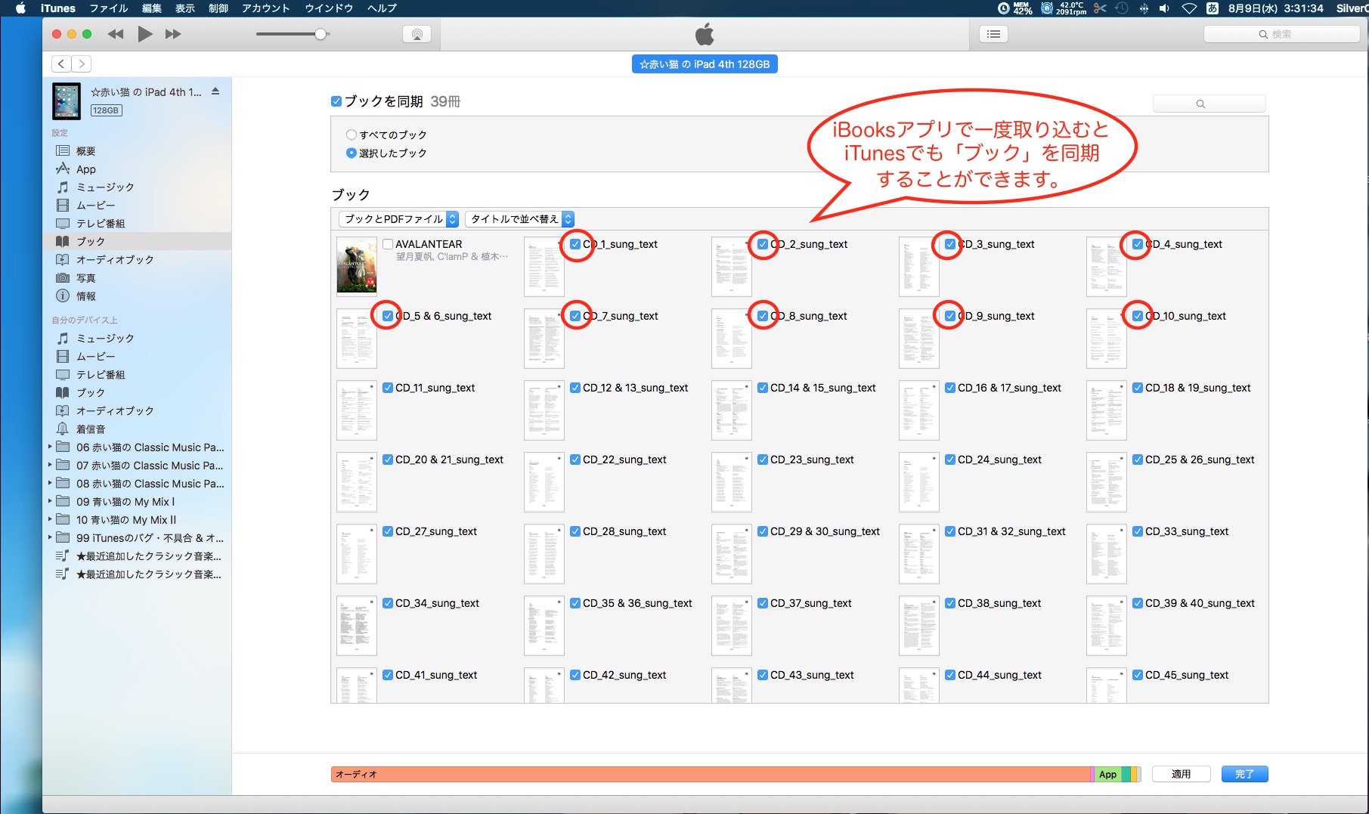Click the ☆赤い猫 の iPad 4th 128GB device button
The image size is (1369, 814).
coord(705,64)
